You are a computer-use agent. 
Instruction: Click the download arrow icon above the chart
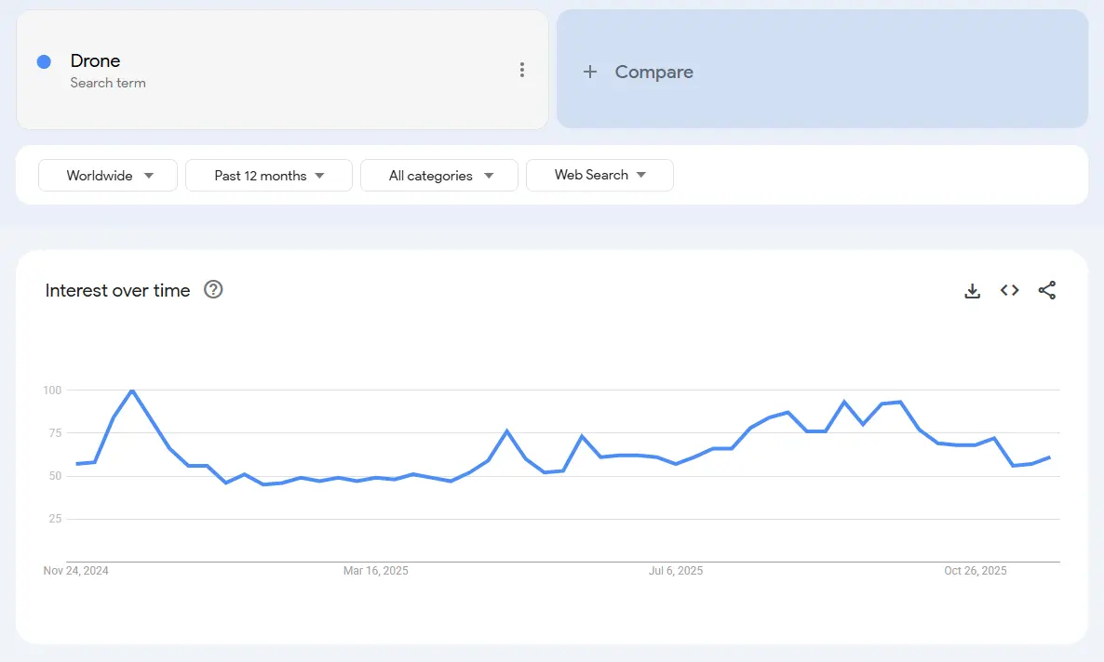(972, 290)
